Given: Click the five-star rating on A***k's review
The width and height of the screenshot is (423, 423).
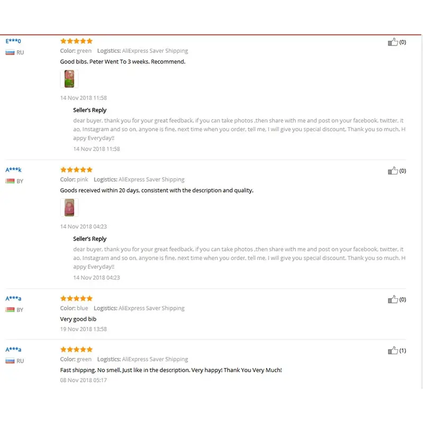Looking at the screenshot, I should [x=76, y=170].
